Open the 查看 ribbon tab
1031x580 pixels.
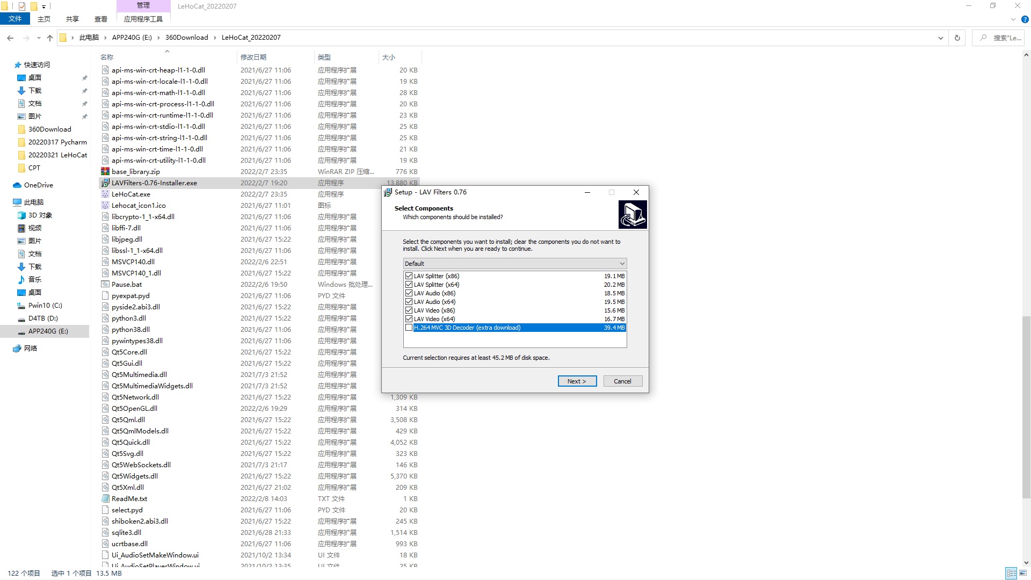click(100, 19)
